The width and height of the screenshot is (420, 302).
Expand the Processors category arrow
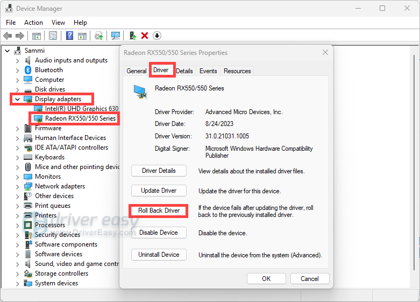click(x=18, y=225)
